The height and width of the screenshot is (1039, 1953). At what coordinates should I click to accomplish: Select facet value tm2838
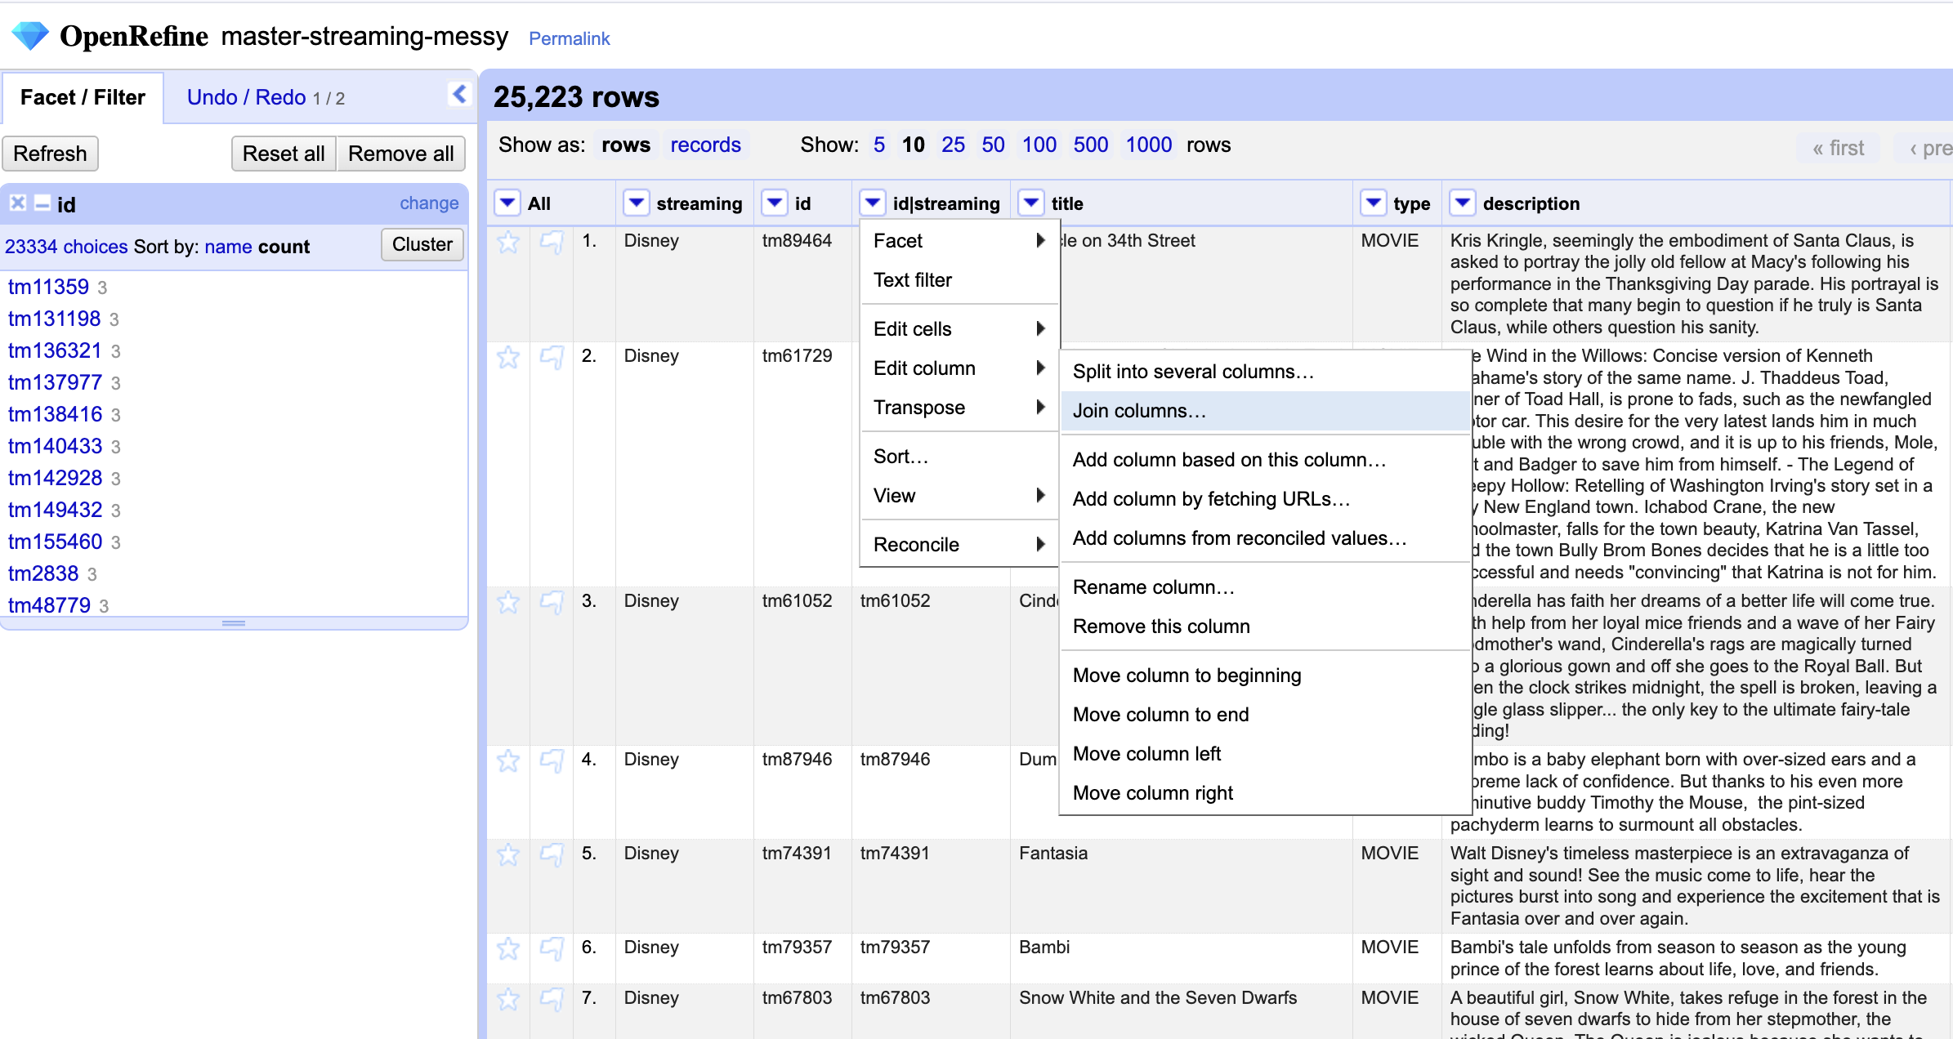pyautogui.click(x=43, y=573)
